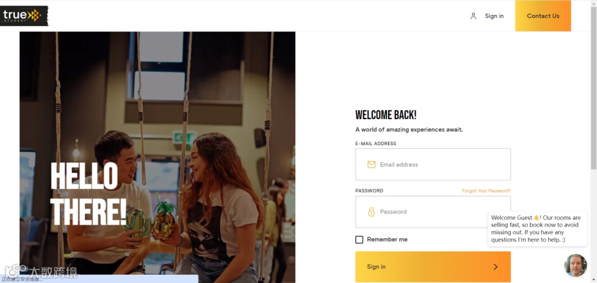Open the chat agent avatar bubble
The width and height of the screenshot is (597, 283).
click(575, 265)
